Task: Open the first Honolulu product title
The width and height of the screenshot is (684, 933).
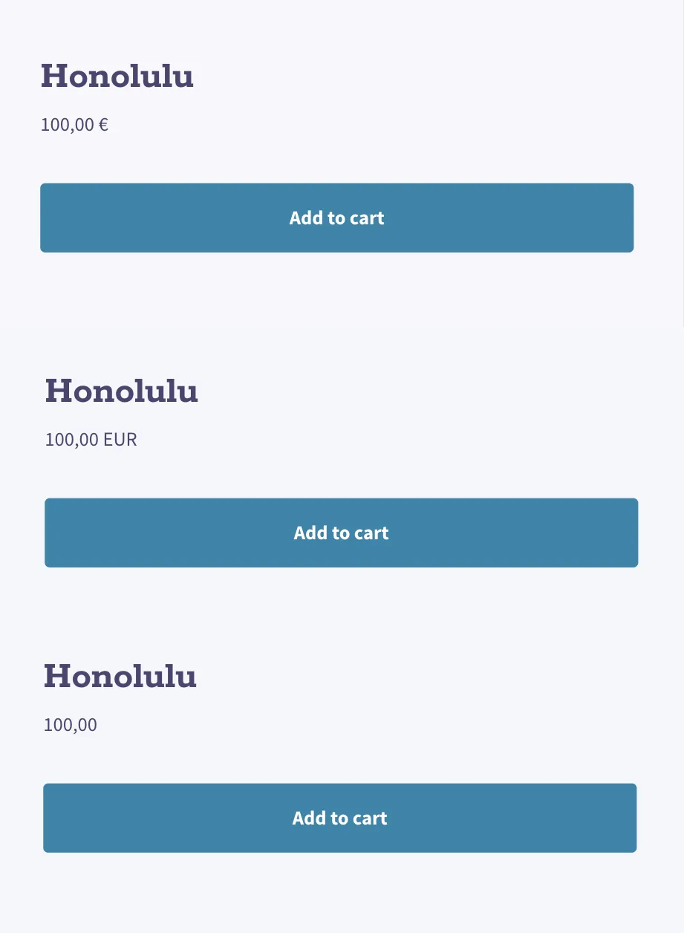Action: pyautogui.click(x=117, y=76)
